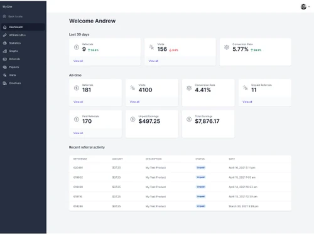
Task: View all under Unpaid Referrals 11
Action: [247, 102]
